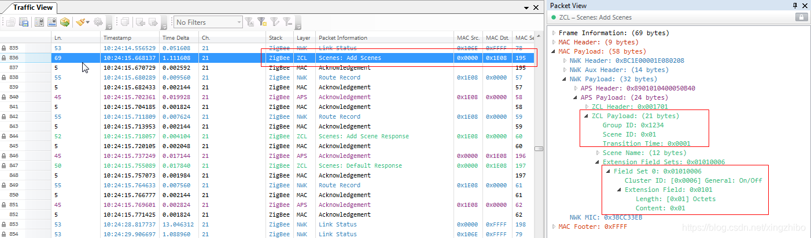
Task: Collapse the ZCL Payload node
Action: tap(587, 116)
